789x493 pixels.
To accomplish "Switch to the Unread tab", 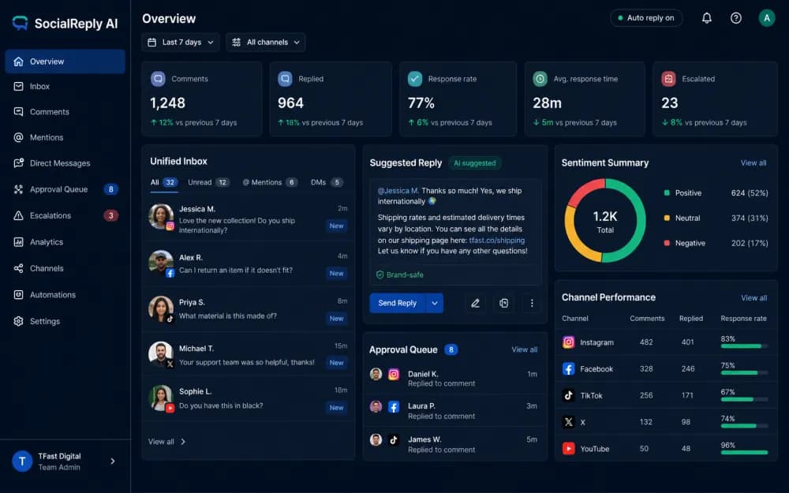I will pos(208,182).
